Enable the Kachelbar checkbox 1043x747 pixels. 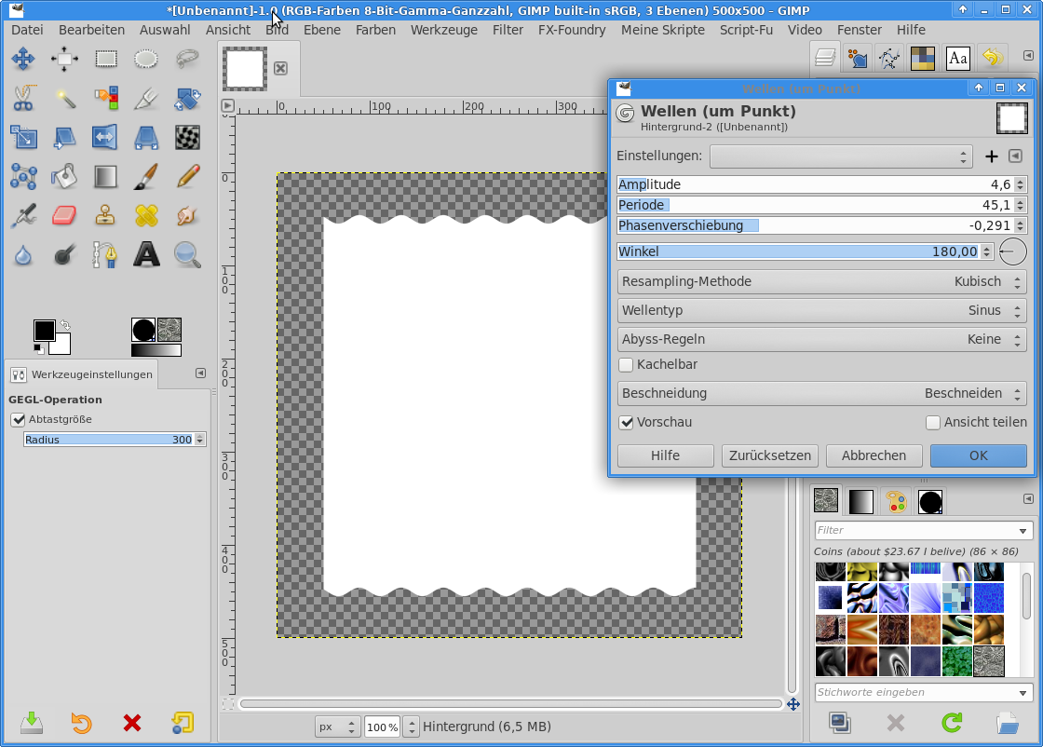627,365
